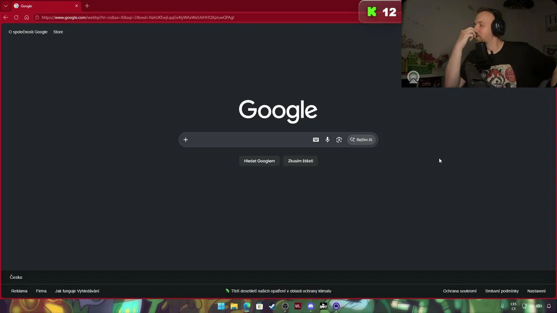Viewport: 557px width, 313px height.
Task: Open the on-screen keyboard input tool
Action: (316, 140)
